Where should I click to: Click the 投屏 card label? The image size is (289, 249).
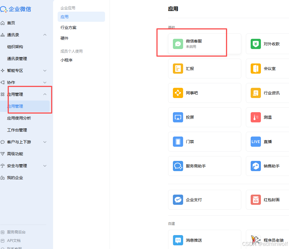point(190,117)
